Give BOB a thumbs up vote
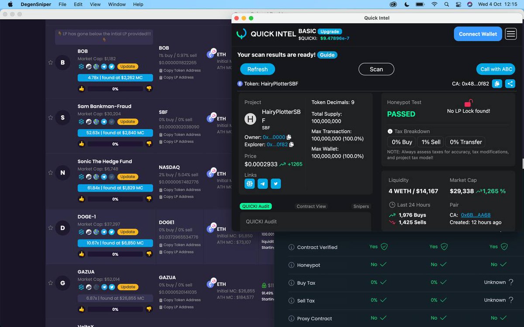 (x=81, y=89)
